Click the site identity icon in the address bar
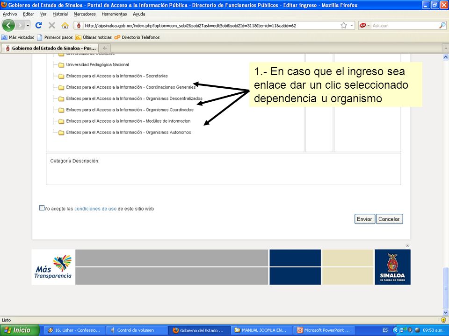The height and width of the screenshot is (336, 449). click(x=79, y=25)
